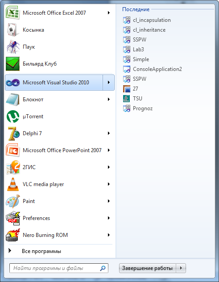Expand Блокнот recent files arrow
Image resolution: width=219 pixels, height=282 pixels.
click(x=108, y=99)
